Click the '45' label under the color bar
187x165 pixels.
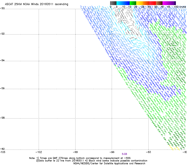(169, 7)
